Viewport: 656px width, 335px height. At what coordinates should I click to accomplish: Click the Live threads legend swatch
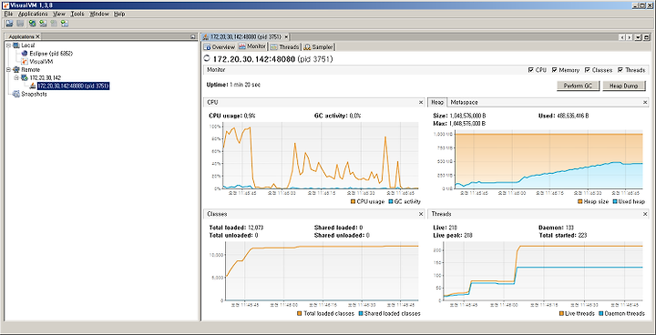coord(561,313)
